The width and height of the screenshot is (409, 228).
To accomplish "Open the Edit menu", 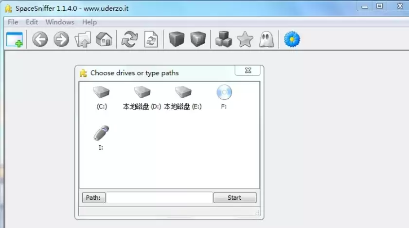I will pyautogui.click(x=32, y=22).
